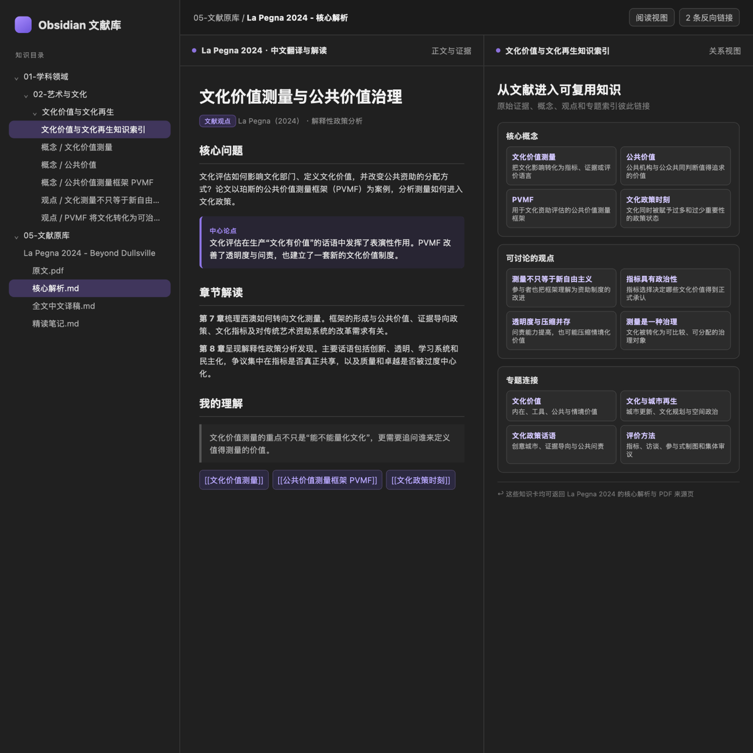Open the PVMF concept card
The height and width of the screenshot is (753, 753).
click(561, 209)
